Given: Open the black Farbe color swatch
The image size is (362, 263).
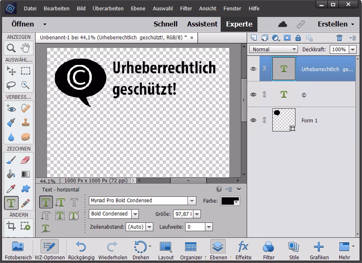Looking at the screenshot, I should click(230, 201).
